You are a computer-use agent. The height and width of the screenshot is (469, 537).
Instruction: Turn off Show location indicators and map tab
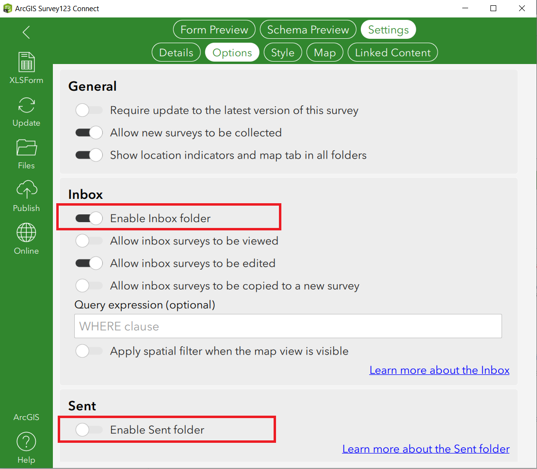(x=89, y=155)
